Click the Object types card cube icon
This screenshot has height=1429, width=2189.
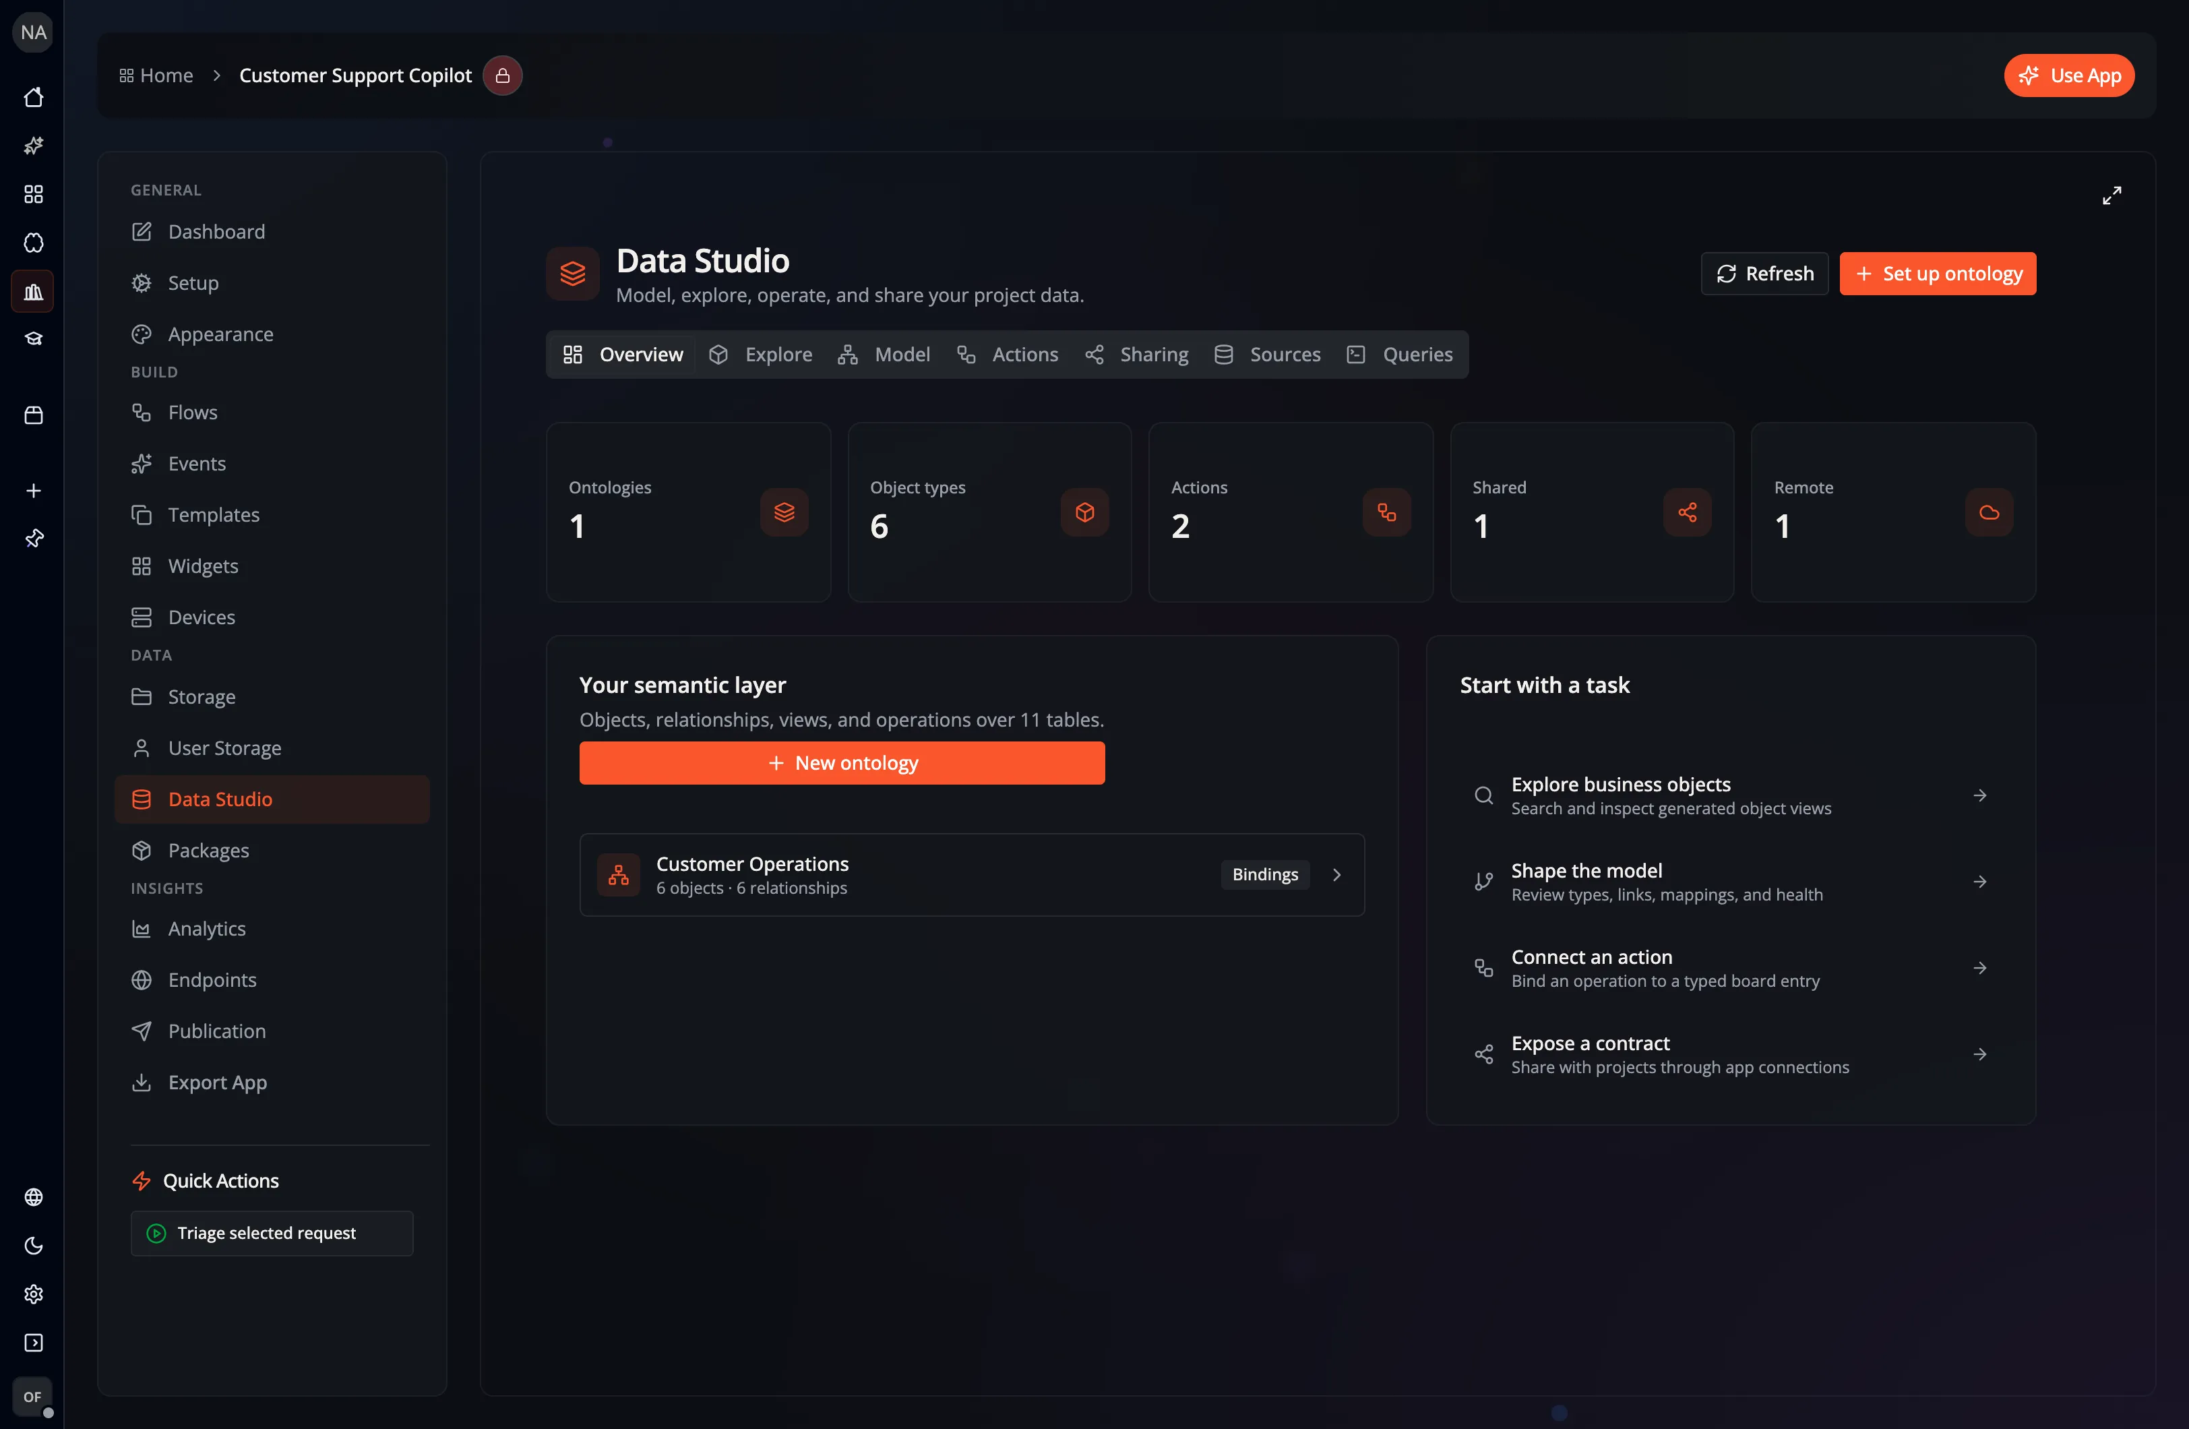click(1084, 512)
